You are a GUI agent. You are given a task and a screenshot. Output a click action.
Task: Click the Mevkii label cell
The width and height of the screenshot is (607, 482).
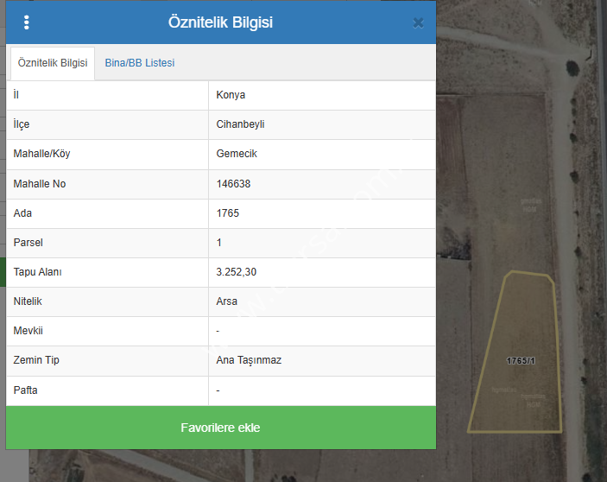[x=28, y=331]
